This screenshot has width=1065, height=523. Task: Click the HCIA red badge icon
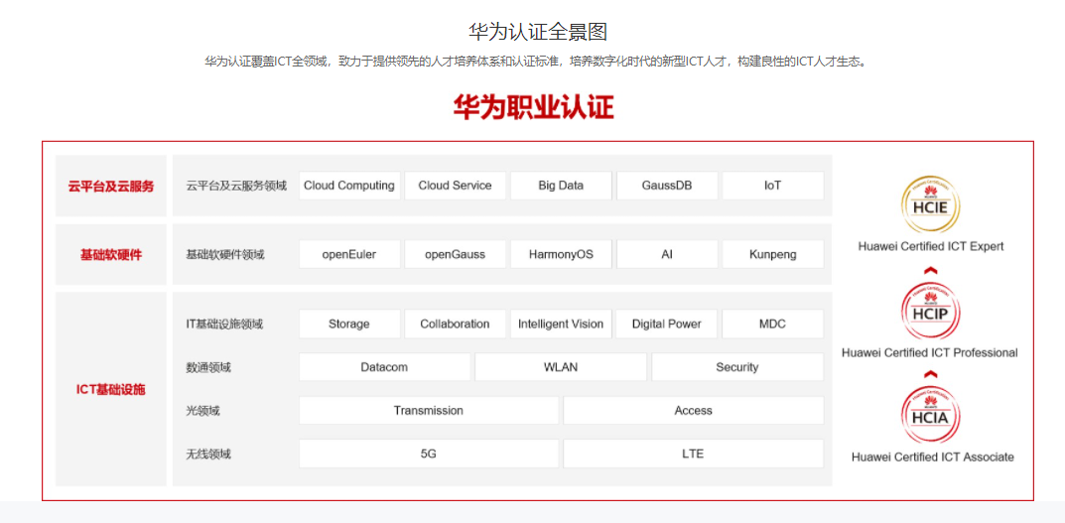pos(931,414)
